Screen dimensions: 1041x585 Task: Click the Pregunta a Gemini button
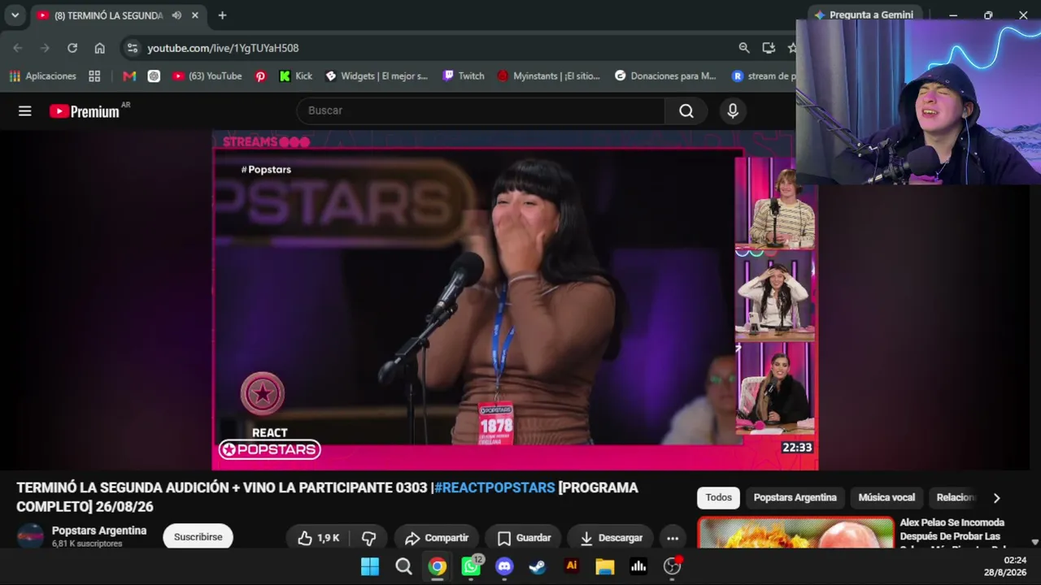[x=864, y=15]
